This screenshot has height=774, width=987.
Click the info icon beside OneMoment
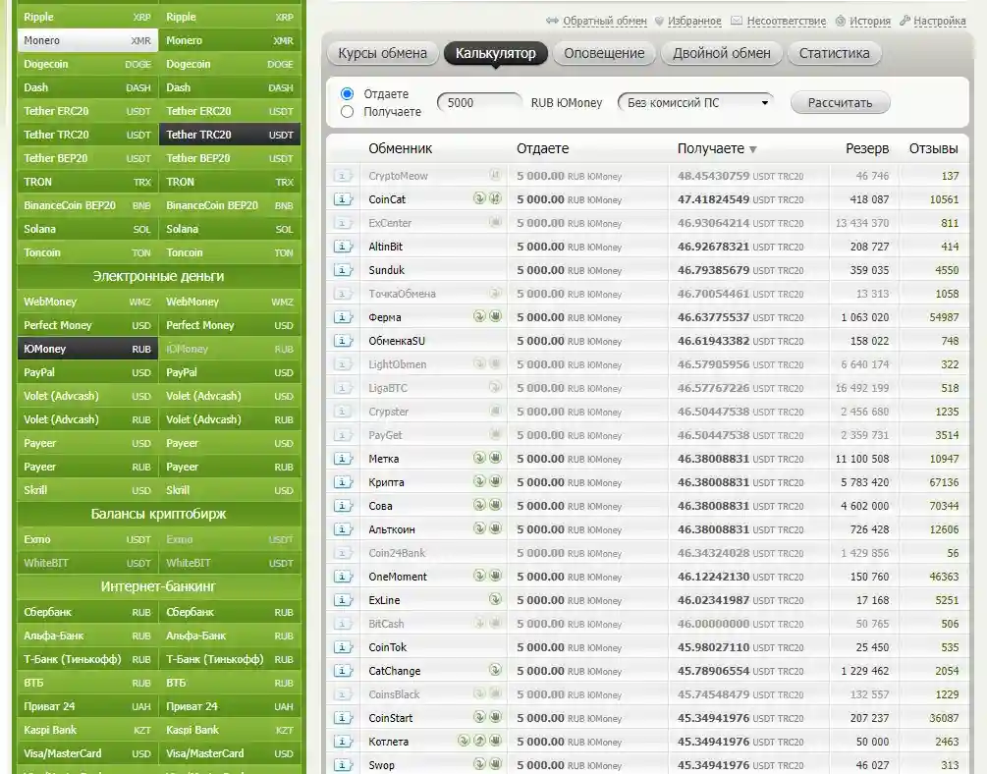(343, 577)
